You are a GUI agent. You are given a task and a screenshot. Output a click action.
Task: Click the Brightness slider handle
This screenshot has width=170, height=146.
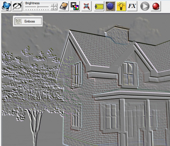(x=38, y=7)
